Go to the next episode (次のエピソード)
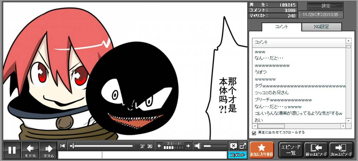This screenshot has height=161, width=358. [341, 150]
